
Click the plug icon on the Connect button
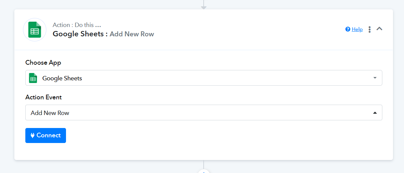point(33,135)
